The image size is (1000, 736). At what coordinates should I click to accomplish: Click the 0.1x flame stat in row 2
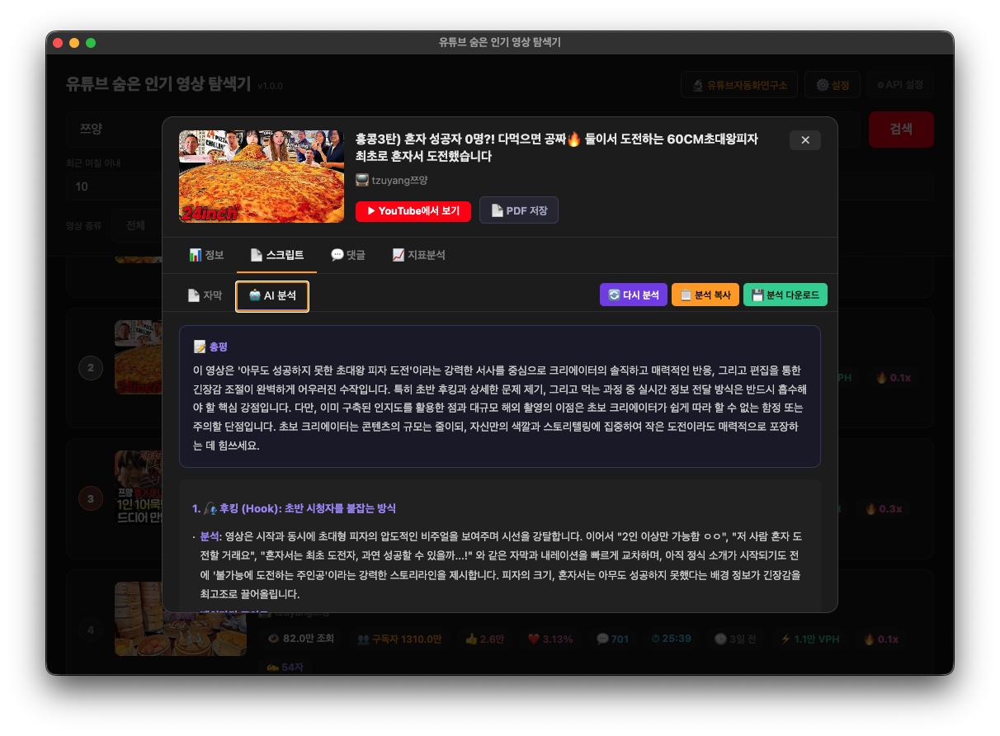(893, 377)
